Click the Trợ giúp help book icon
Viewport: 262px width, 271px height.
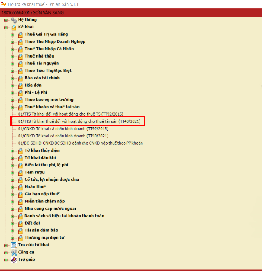(14, 259)
